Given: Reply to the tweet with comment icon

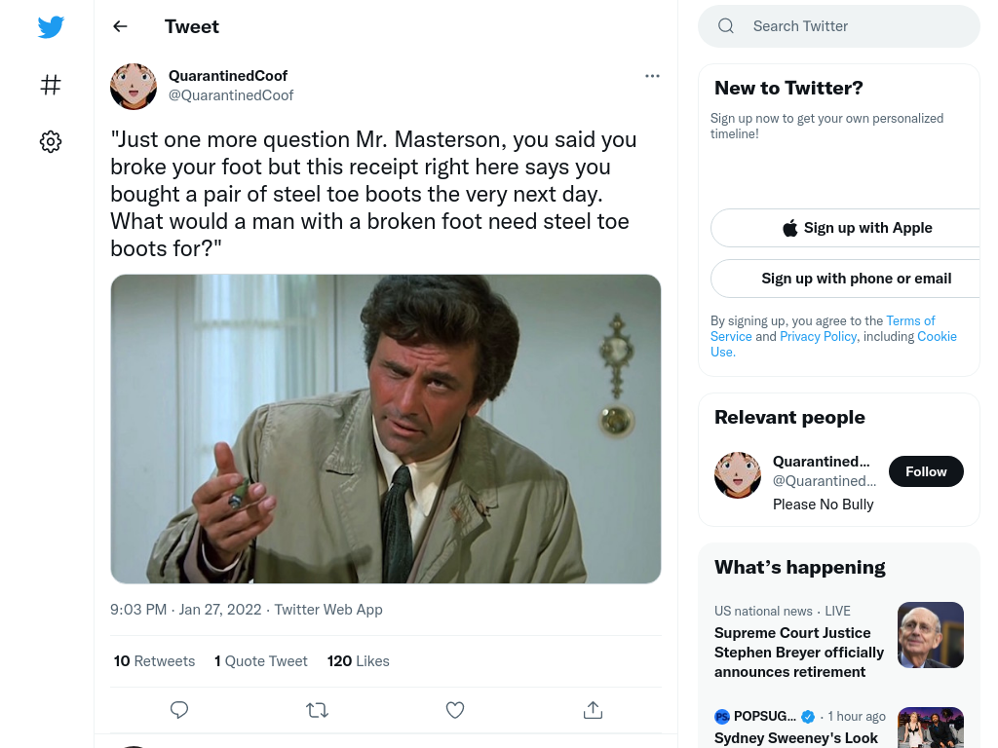Looking at the screenshot, I should tap(179, 710).
